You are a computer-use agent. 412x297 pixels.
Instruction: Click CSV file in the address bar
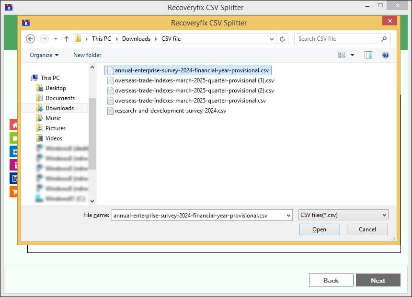tap(171, 39)
